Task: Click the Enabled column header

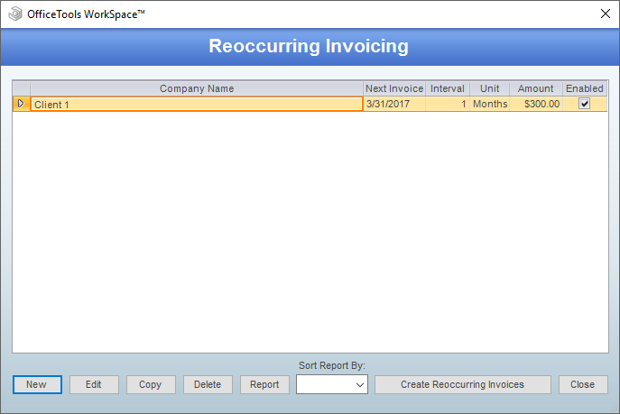Action: pyautogui.click(x=585, y=88)
